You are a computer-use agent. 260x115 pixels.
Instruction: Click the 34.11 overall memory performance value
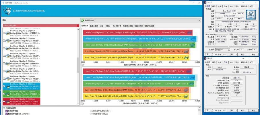coord(100,111)
